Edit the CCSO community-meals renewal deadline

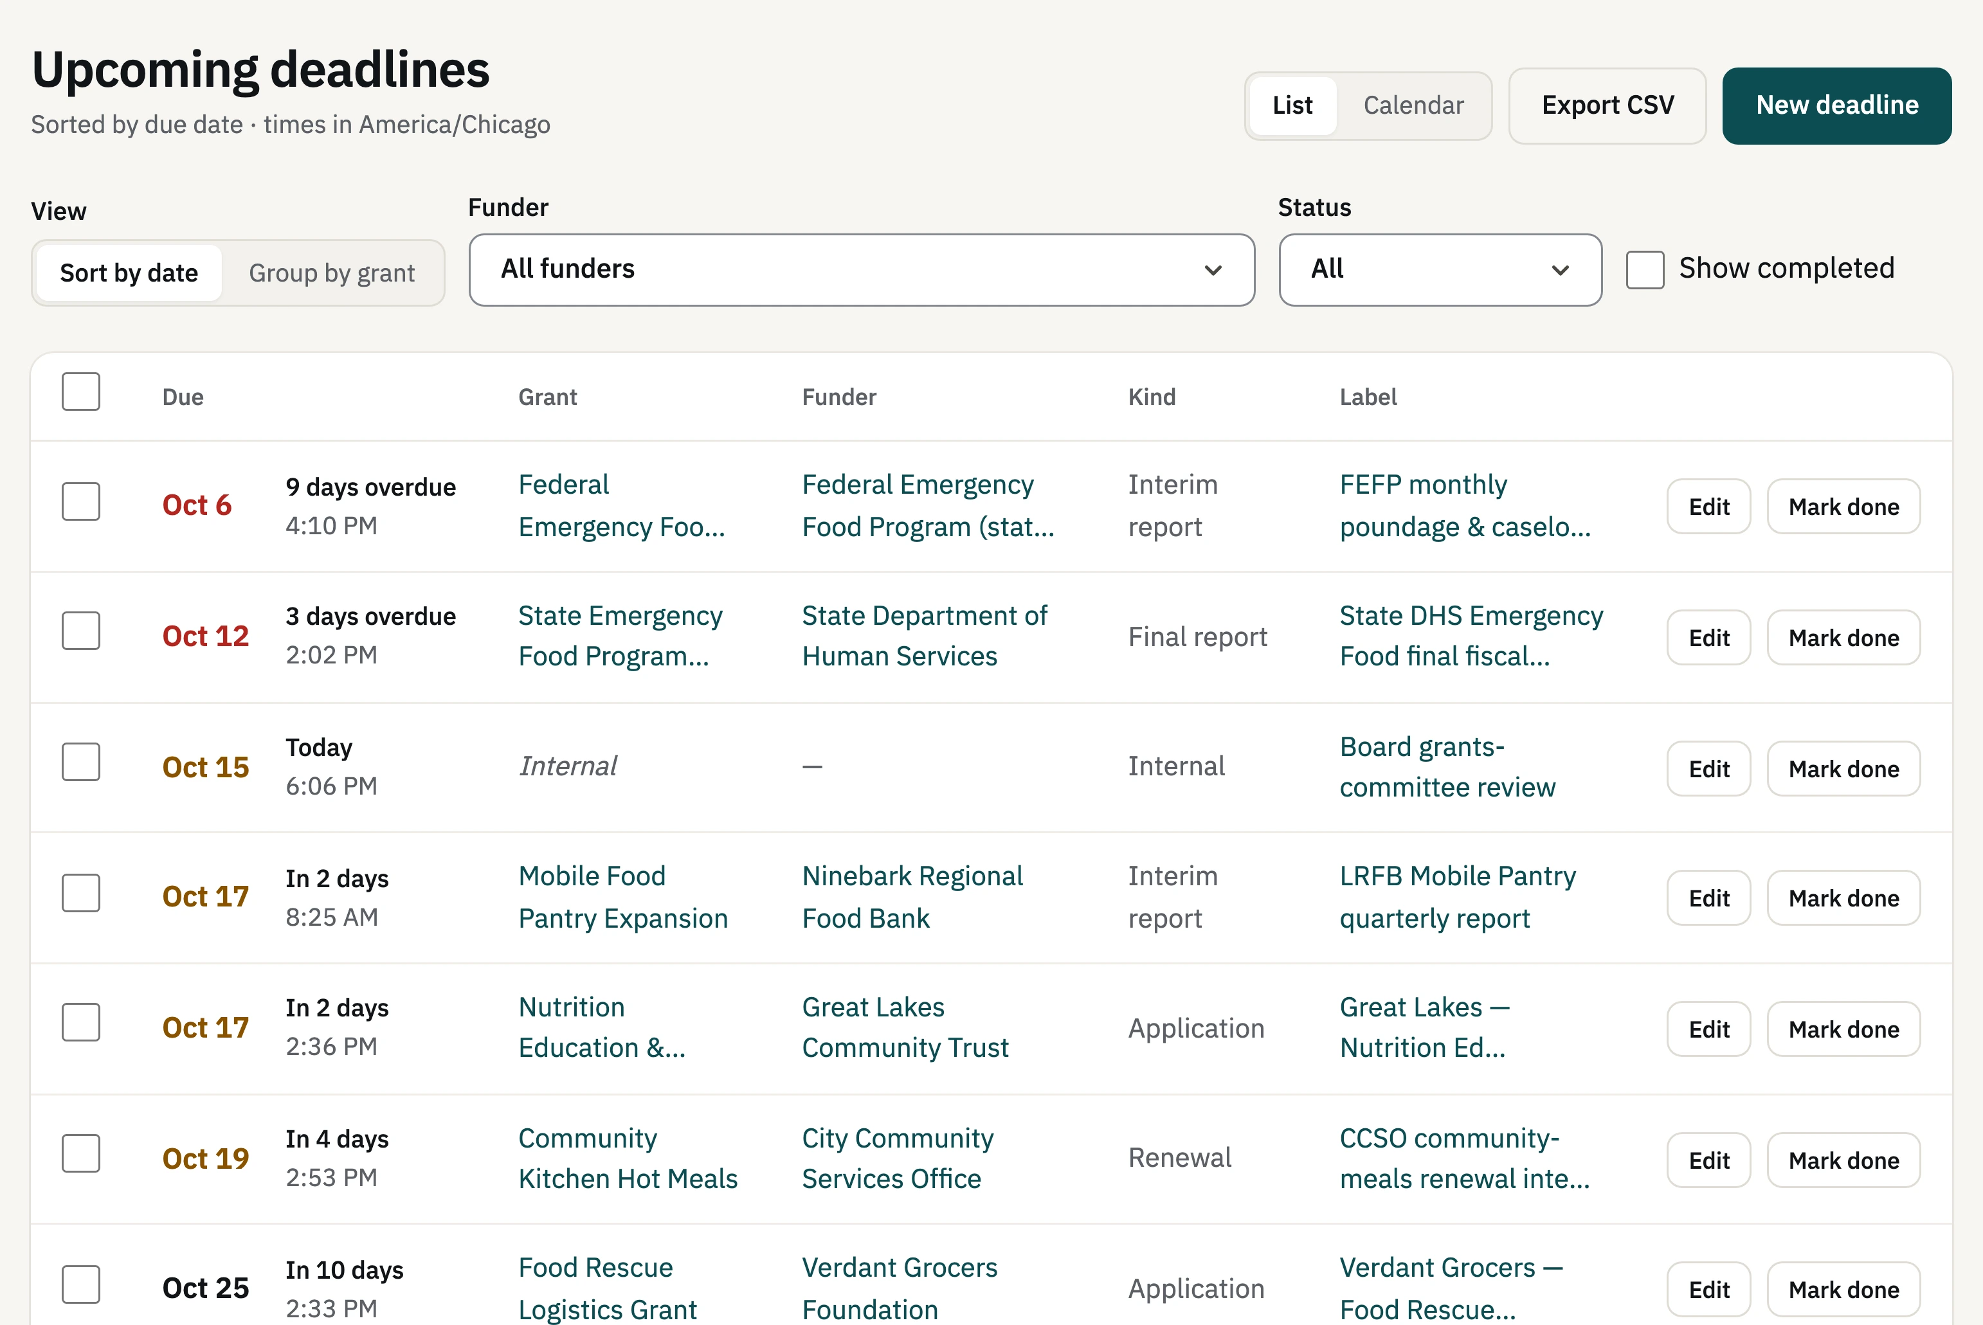1708,1159
